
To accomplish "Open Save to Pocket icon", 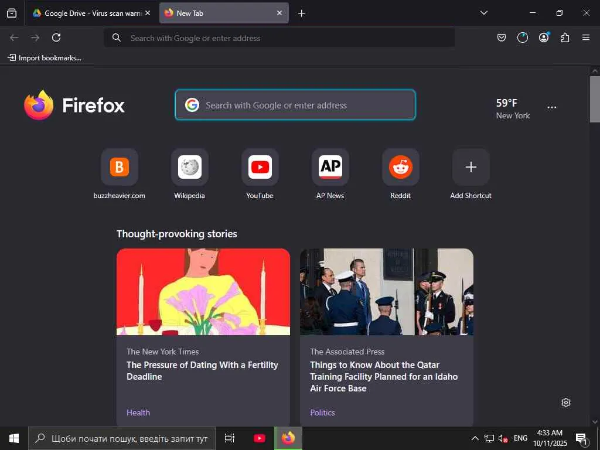I will 502,37.
